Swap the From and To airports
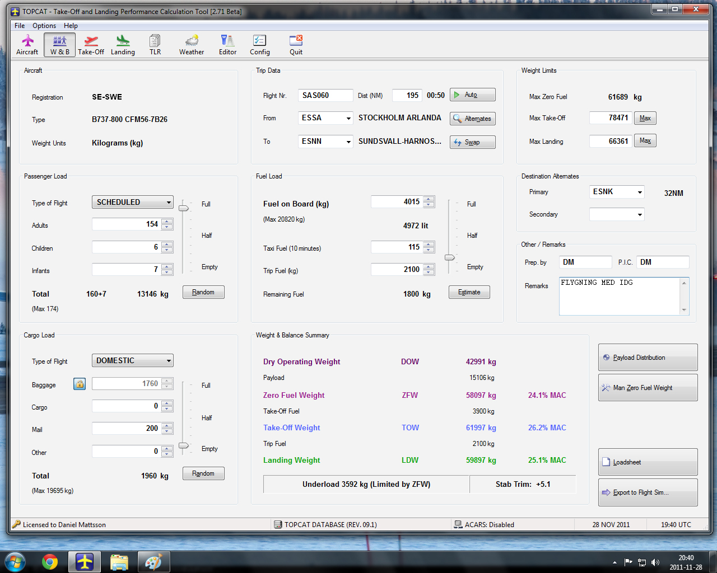The height and width of the screenshot is (573, 717). pyautogui.click(x=473, y=142)
